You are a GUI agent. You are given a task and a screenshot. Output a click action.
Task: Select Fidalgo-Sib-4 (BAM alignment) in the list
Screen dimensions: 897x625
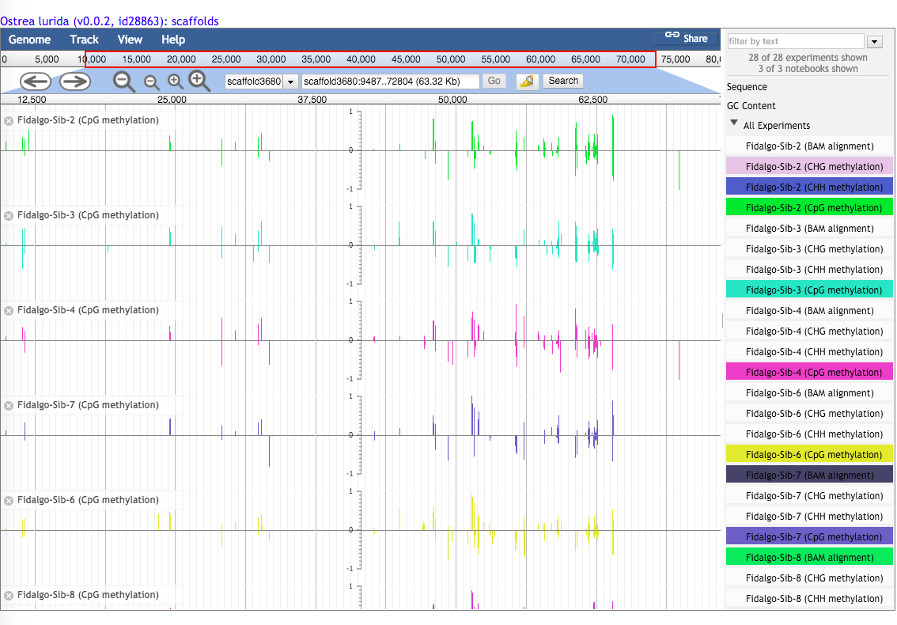coord(809,311)
